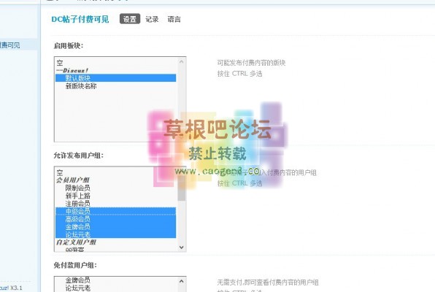Click up arrow of 启用板块 list scrollbar
This screenshot has width=435, height=292.
[x=182, y=61]
